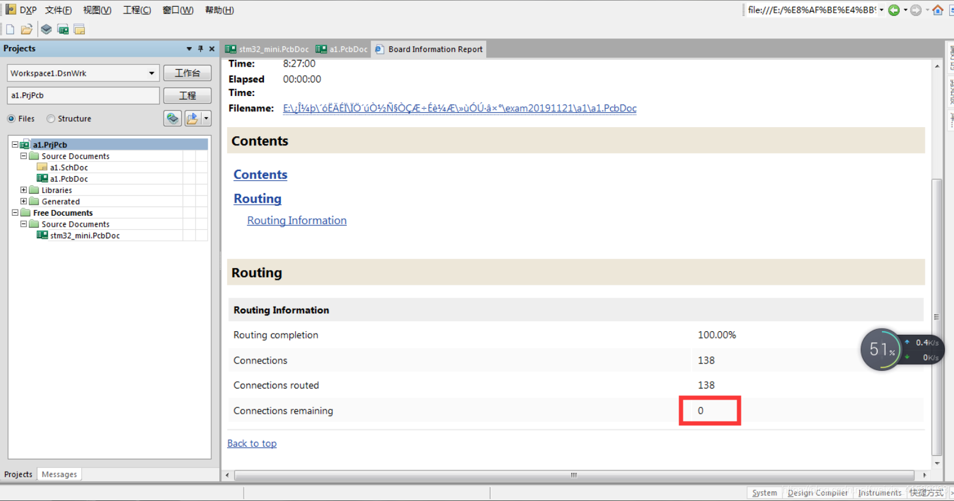Select the Files radio button
Viewport: 954px width, 501px height.
(x=12, y=119)
